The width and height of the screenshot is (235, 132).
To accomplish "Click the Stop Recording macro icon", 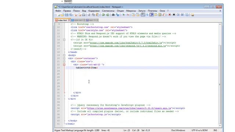I will 174,15.
